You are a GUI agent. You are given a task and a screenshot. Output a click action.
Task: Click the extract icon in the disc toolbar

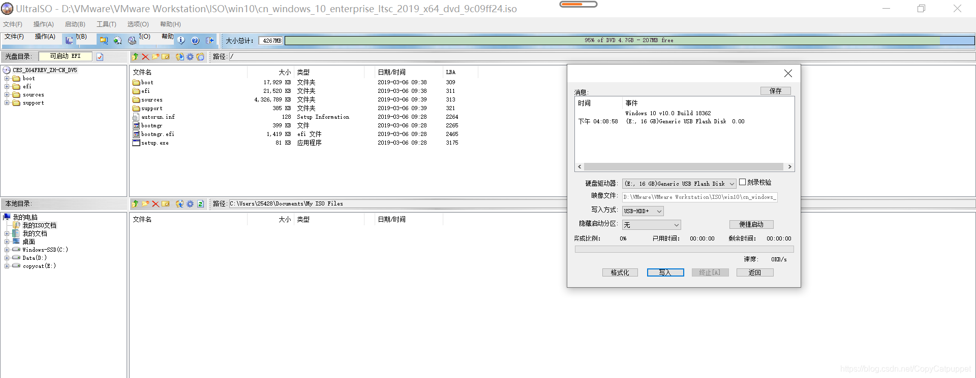click(x=180, y=57)
